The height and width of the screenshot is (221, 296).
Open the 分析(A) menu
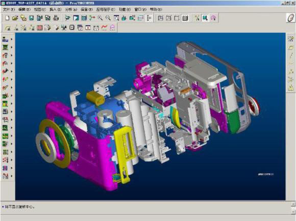click(71, 9)
